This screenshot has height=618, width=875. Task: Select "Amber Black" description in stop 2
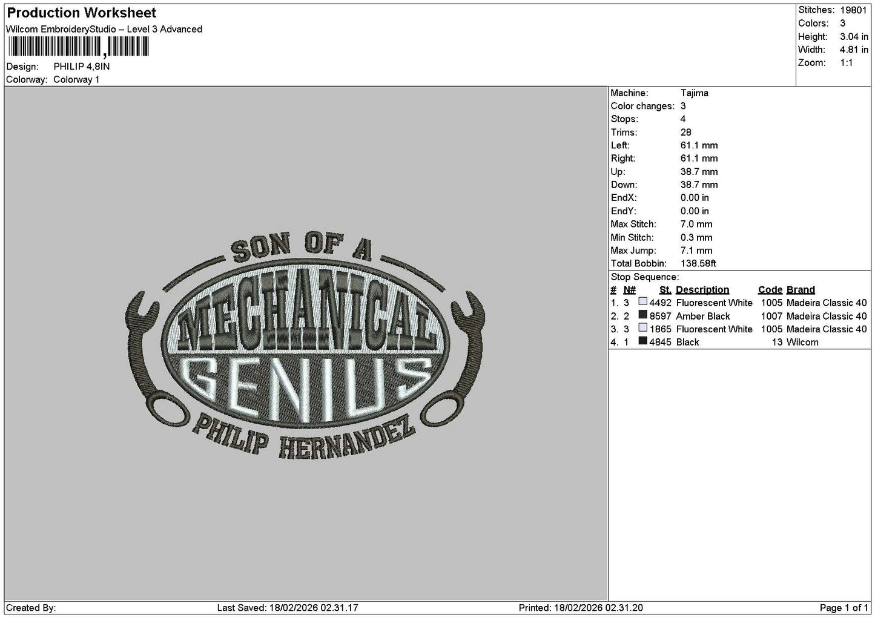703,316
